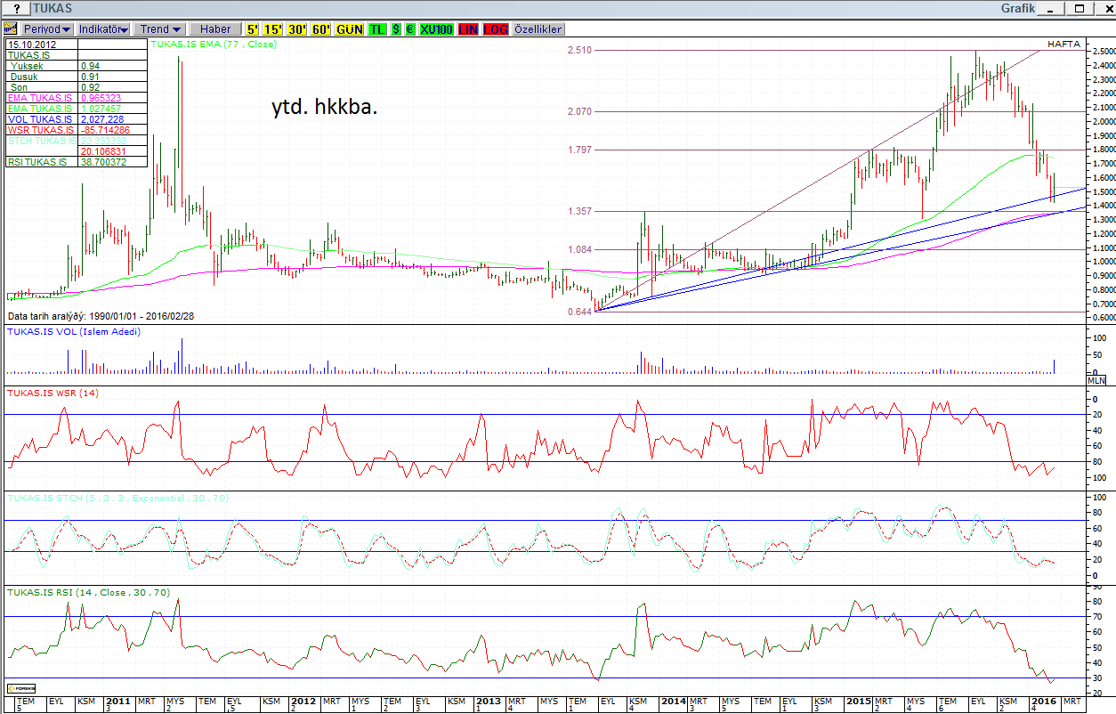Open the Periyod dropdown menu
1116x714 pixels.
coord(47,29)
